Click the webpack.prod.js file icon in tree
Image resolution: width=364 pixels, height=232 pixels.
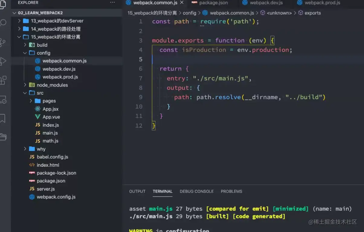(38, 77)
